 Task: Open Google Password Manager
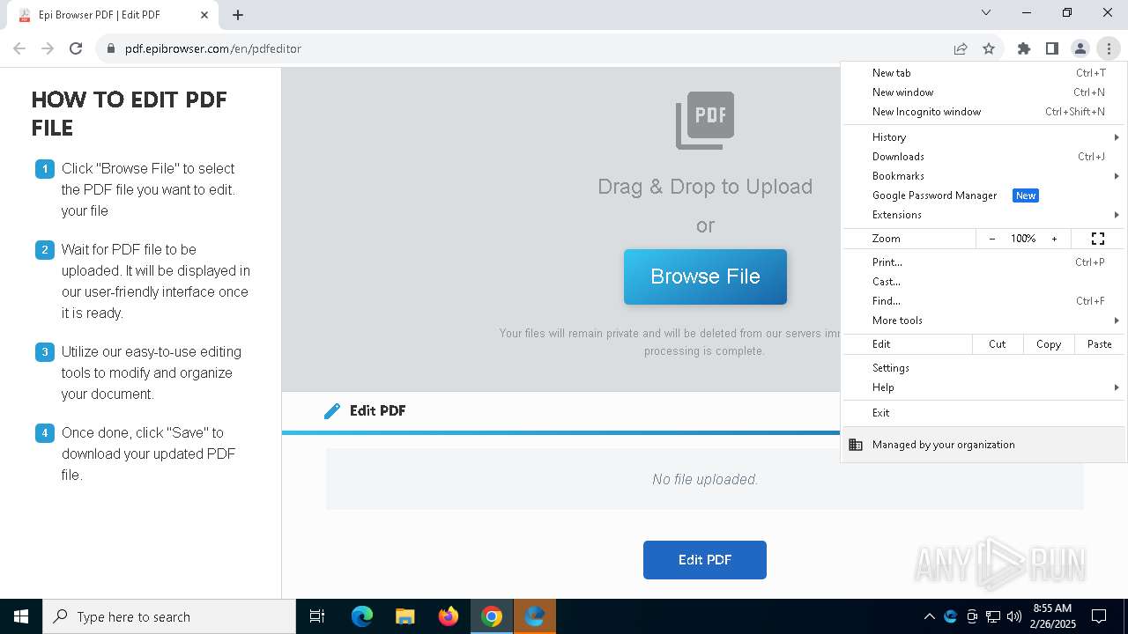point(983,195)
